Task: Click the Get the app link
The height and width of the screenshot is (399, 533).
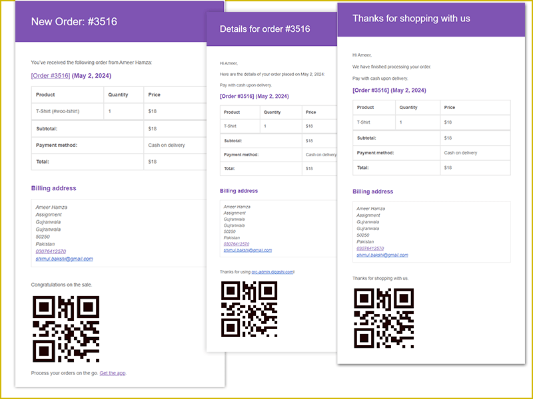Action: click(x=113, y=373)
